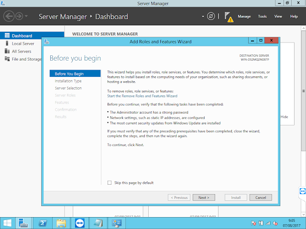This screenshot has height=229, width=306.
Task: Open File and Storage Services
Action: tap(27, 59)
